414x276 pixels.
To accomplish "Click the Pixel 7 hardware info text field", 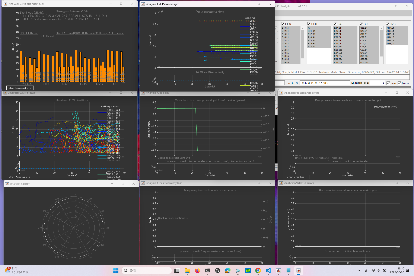I will (342, 72).
